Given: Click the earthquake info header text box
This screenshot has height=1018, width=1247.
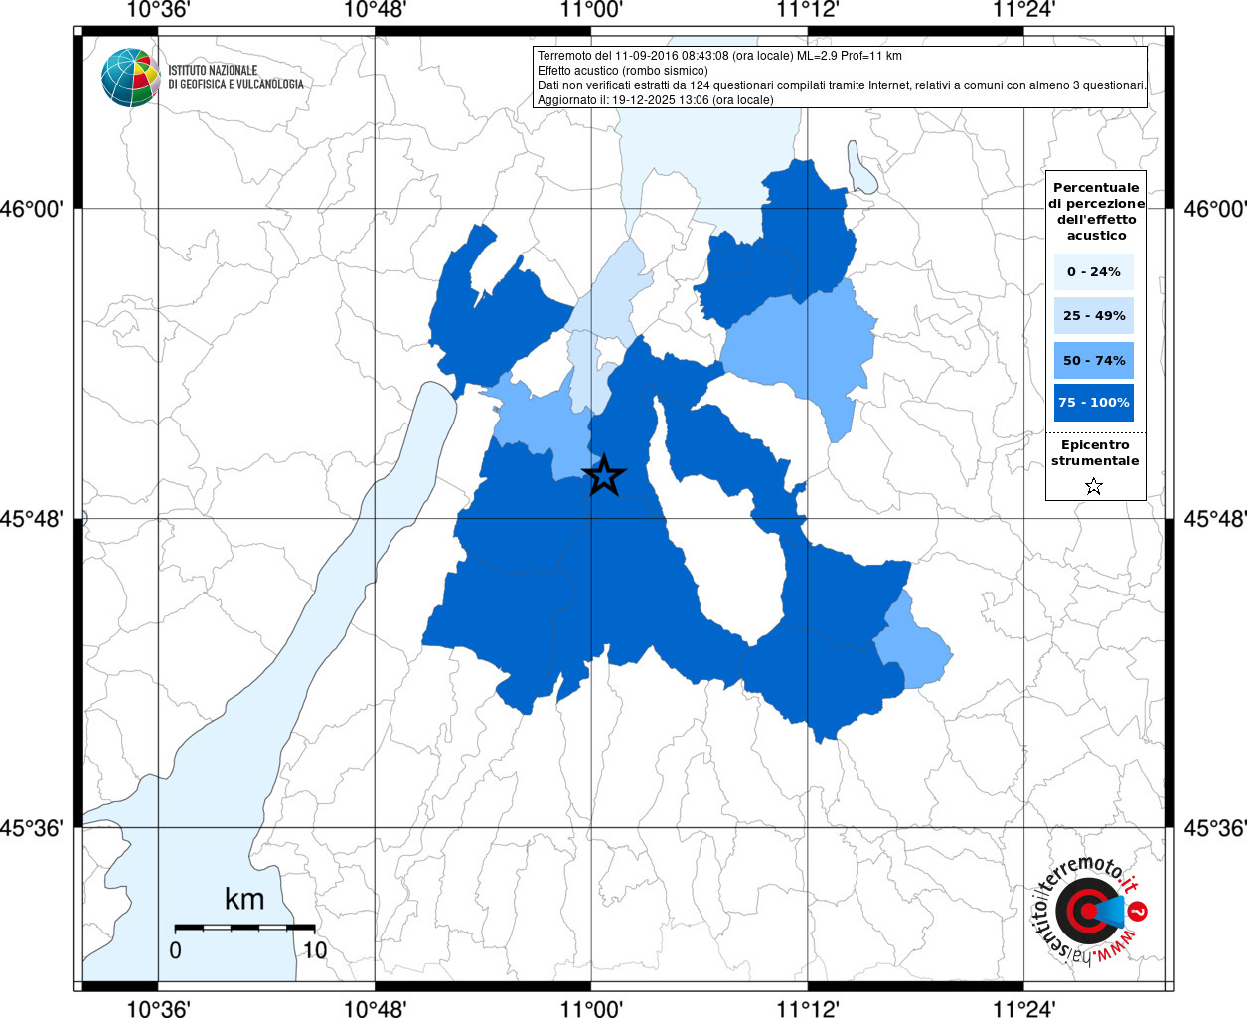Looking at the screenshot, I should (x=841, y=77).
